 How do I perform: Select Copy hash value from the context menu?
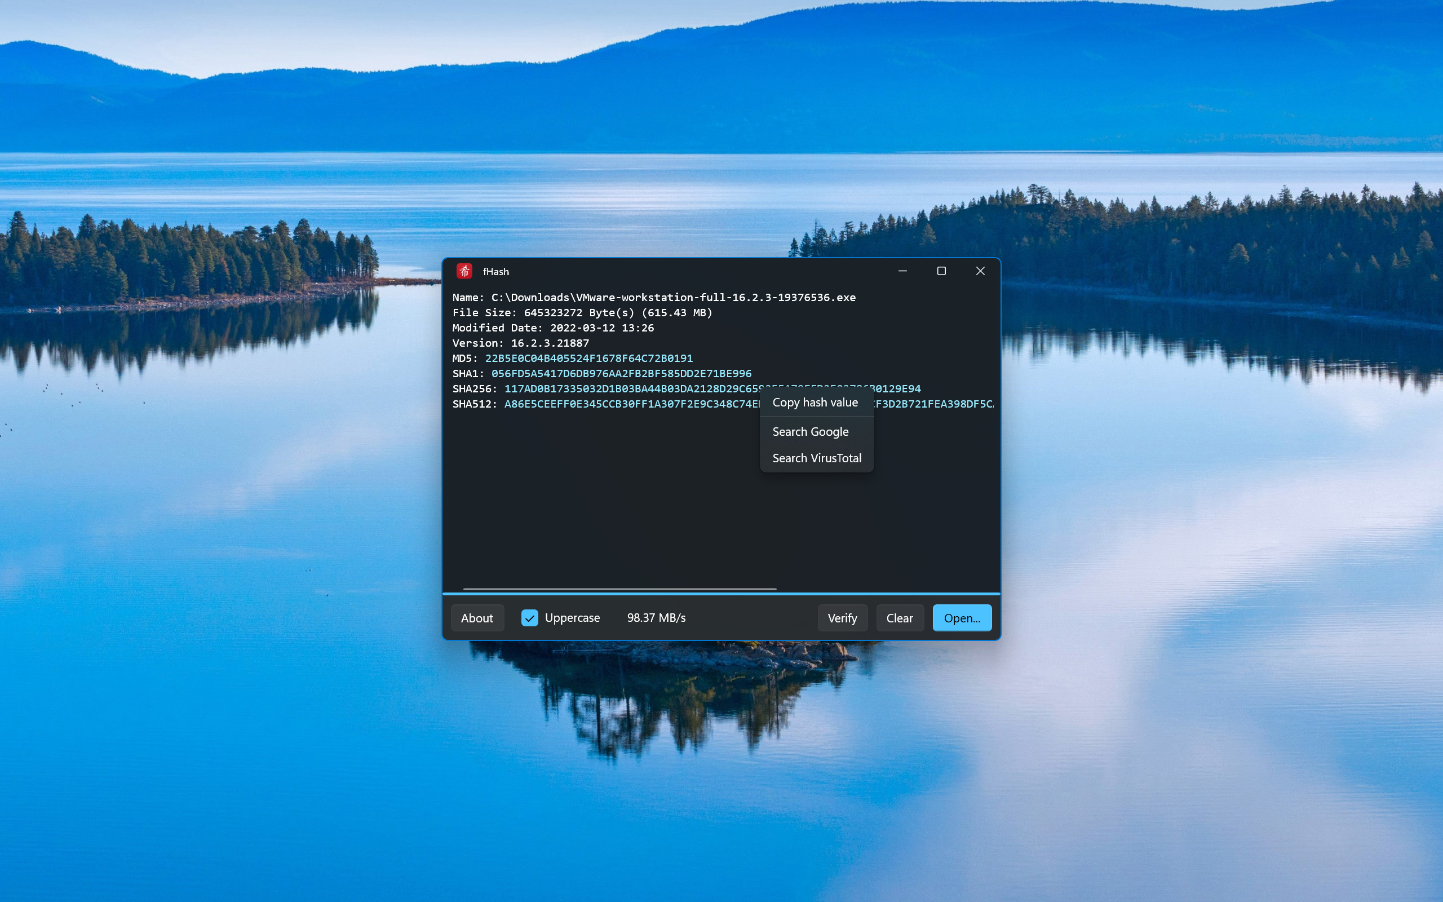pyautogui.click(x=815, y=402)
